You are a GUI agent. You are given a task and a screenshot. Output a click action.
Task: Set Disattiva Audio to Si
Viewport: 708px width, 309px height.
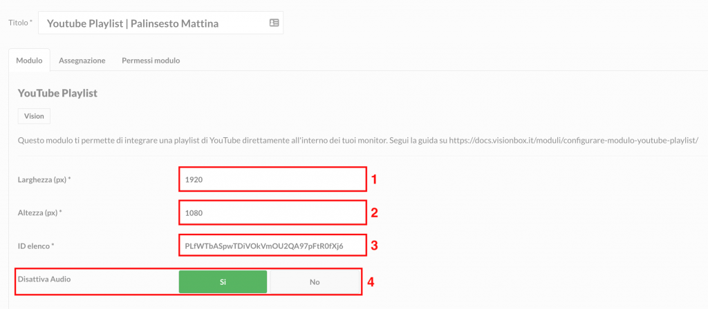[223, 282]
